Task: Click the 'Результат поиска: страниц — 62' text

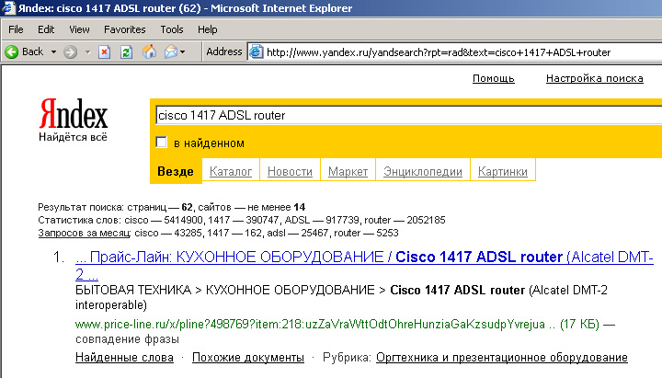Action: click(116, 207)
